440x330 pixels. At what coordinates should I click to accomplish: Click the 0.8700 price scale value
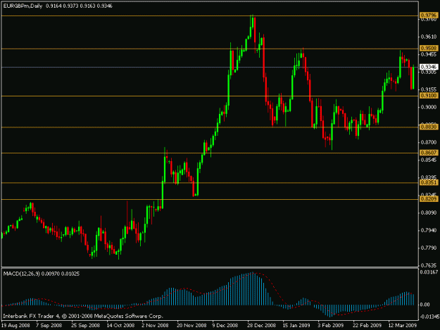pyautogui.click(x=429, y=142)
